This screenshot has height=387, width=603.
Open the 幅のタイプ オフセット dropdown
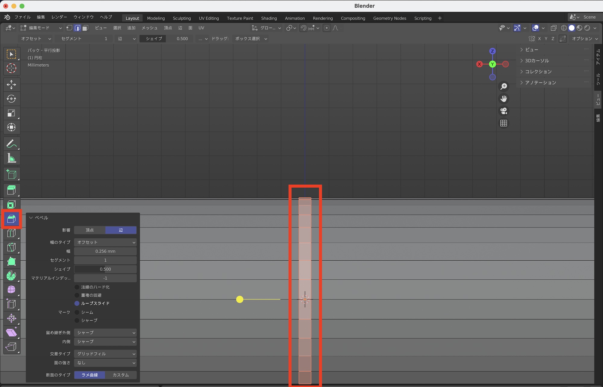pyautogui.click(x=105, y=242)
